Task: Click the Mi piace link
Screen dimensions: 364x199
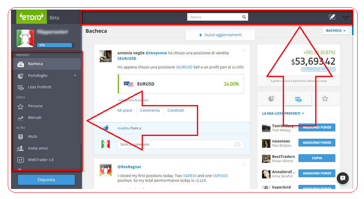Action: tap(125, 110)
